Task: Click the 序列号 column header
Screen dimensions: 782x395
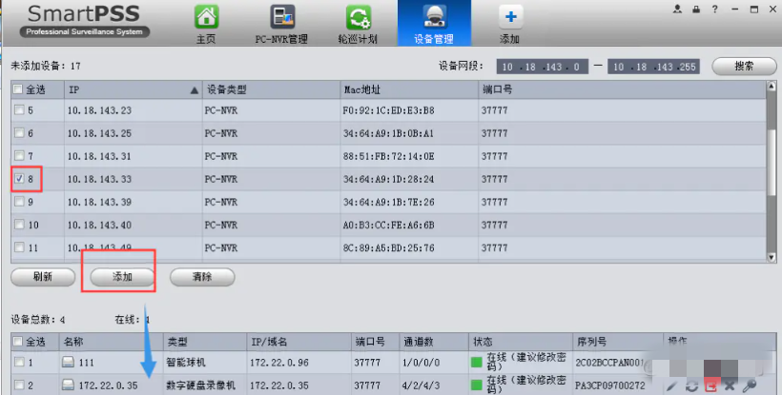Action: (617, 342)
